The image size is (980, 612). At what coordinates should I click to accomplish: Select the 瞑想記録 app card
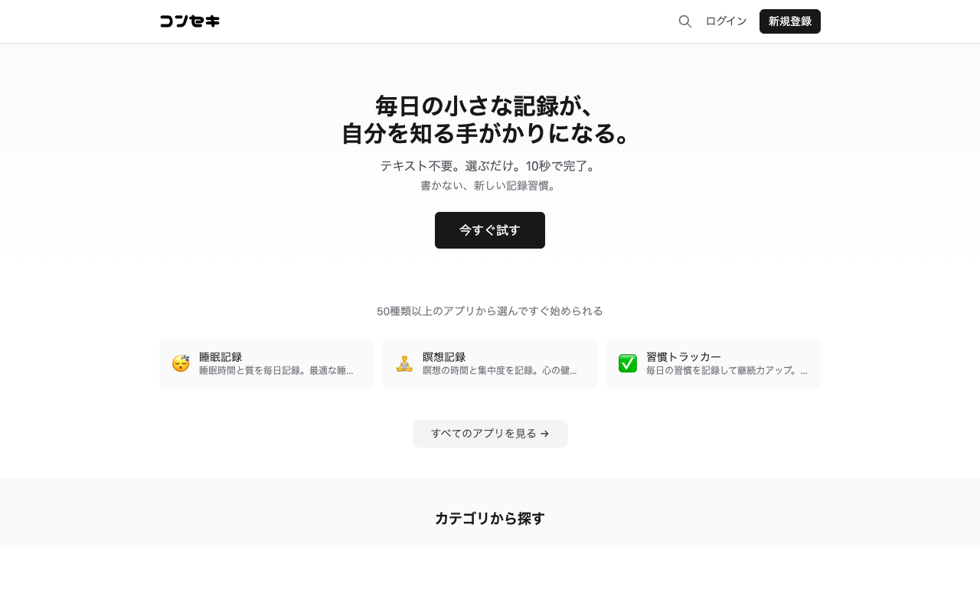(x=490, y=363)
